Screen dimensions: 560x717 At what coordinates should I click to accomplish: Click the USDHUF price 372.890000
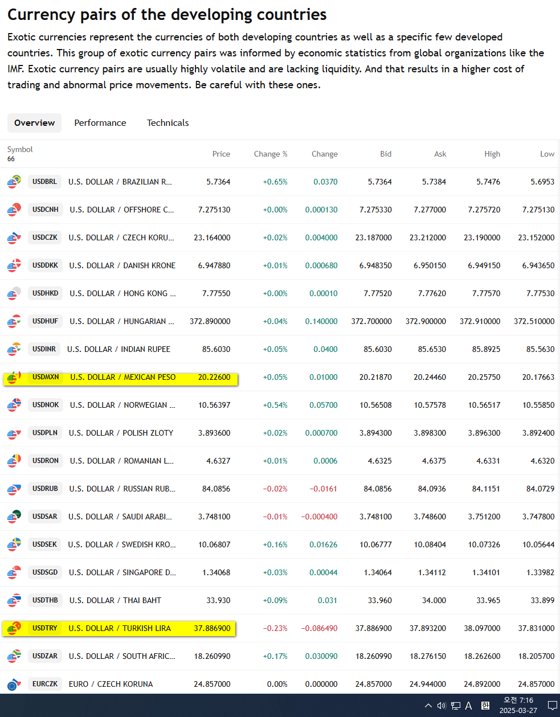(x=210, y=321)
